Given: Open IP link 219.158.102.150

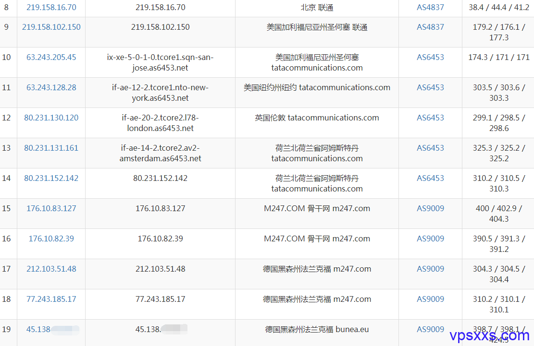Looking at the screenshot, I should [x=51, y=27].
